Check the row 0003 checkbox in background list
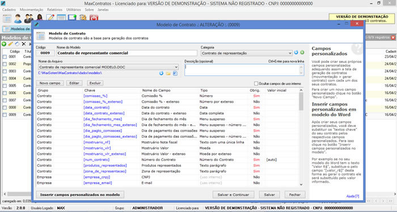Image resolution: width=397 pixels, height=212 pixels. [5, 71]
